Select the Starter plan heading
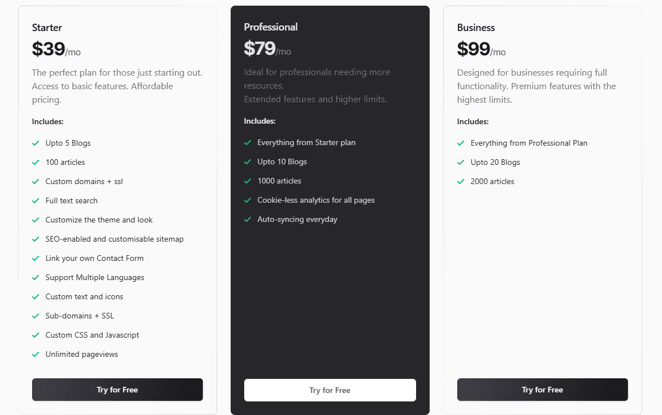The width and height of the screenshot is (662, 415). click(47, 27)
